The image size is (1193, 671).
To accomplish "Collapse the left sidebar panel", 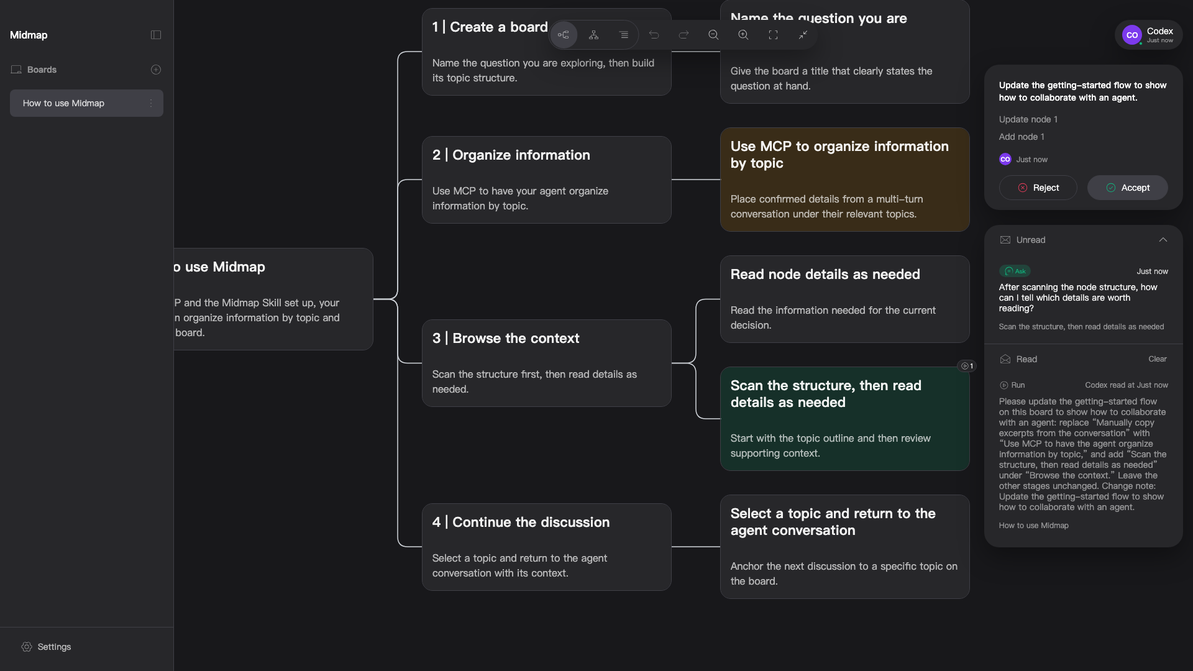I will tap(156, 35).
